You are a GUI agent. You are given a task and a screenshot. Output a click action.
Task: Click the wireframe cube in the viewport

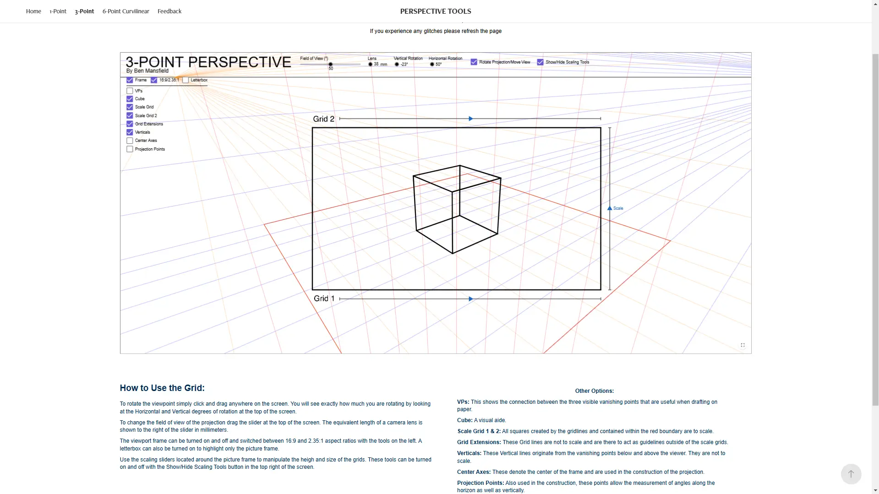point(457,209)
